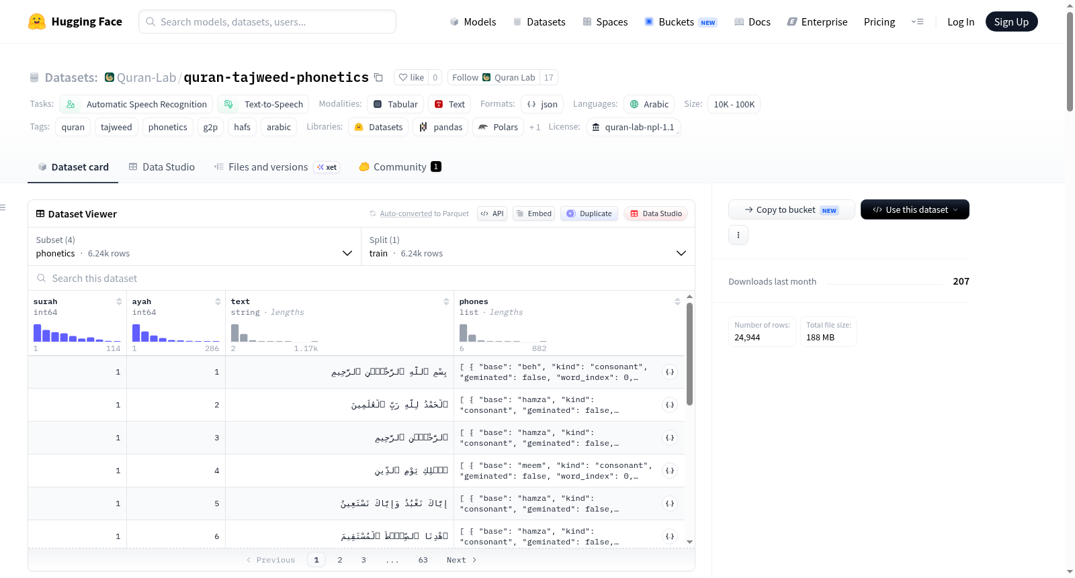Switch to the Dataset card tab
1075x578 pixels.
pyautogui.click(x=73, y=166)
